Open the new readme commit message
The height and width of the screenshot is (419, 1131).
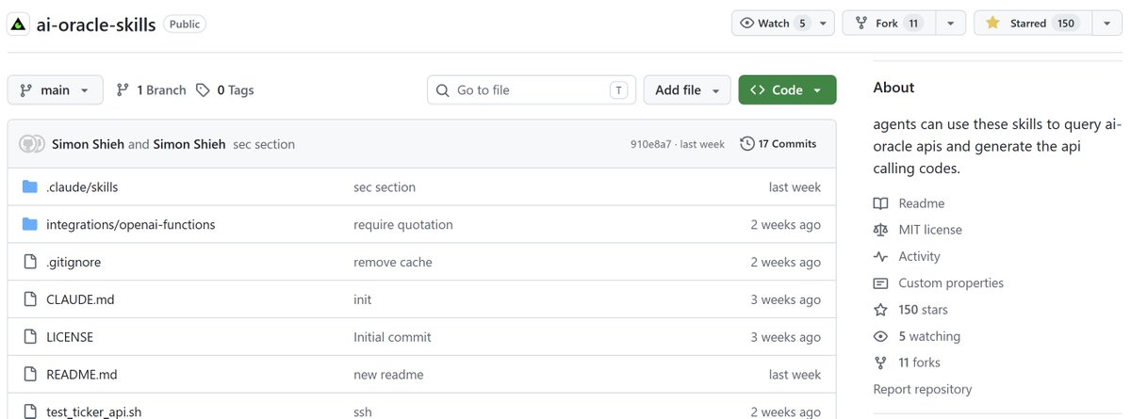[x=388, y=375]
